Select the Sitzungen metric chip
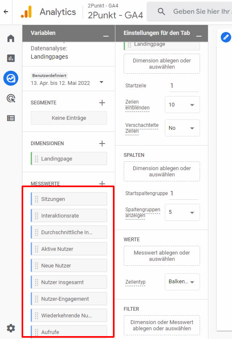The image size is (232, 339). (x=69, y=199)
